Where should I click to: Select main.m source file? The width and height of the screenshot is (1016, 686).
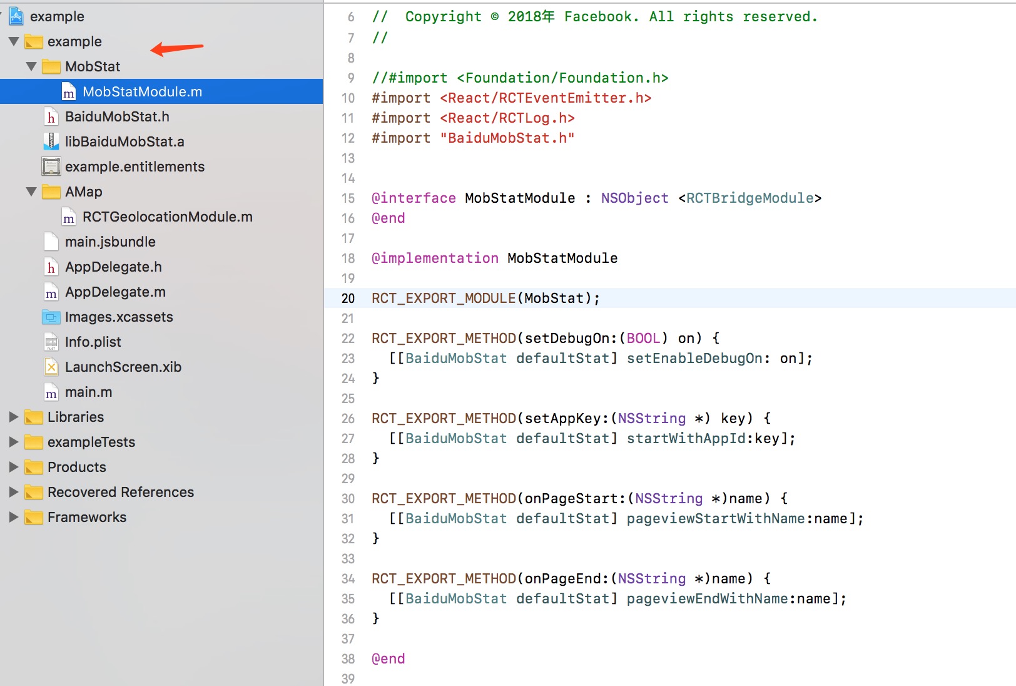tap(89, 392)
